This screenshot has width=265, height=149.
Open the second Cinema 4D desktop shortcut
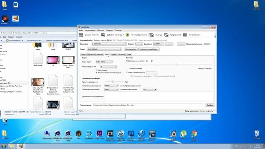point(68,133)
